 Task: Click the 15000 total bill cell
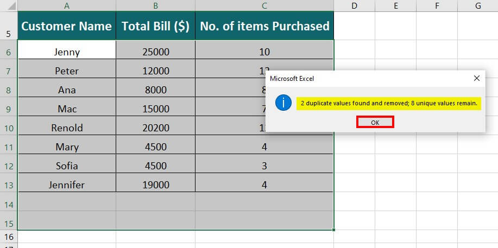pos(156,107)
